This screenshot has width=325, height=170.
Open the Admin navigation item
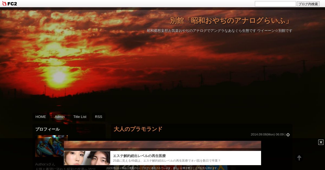tap(60, 117)
